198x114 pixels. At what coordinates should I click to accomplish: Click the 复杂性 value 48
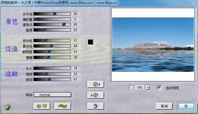click(x=75, y=46)
